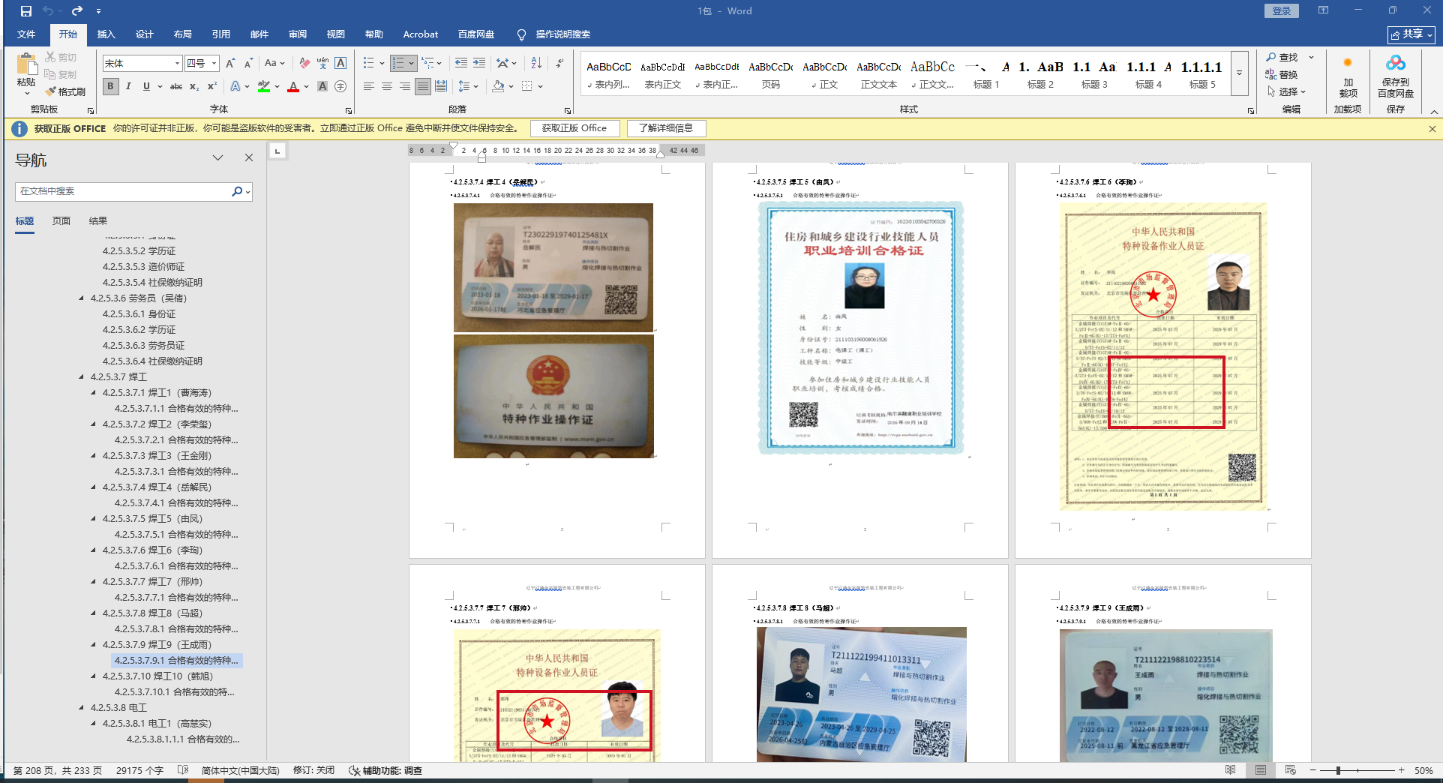1443x783 pixels.
Task: Switch to 页面 tab in navigation pane
Action: 61,220
